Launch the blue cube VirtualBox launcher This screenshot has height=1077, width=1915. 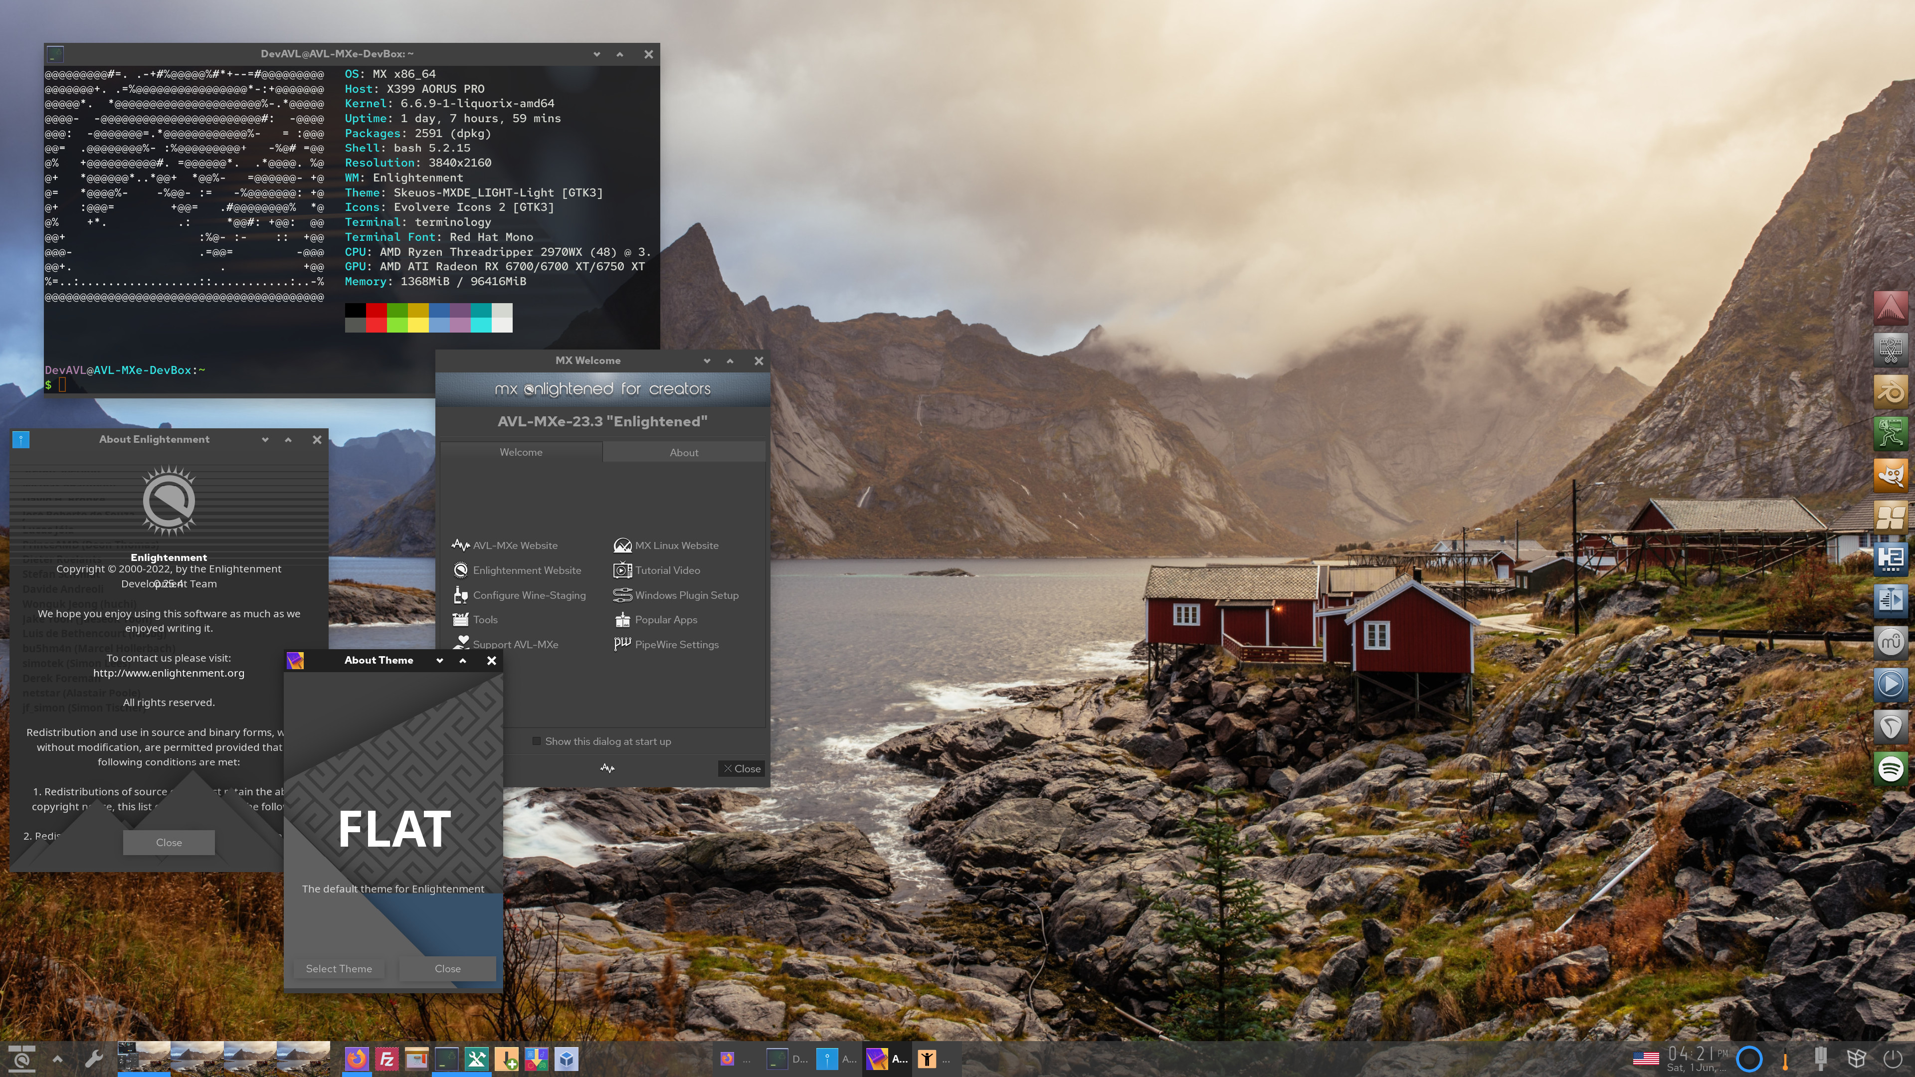567,1059
